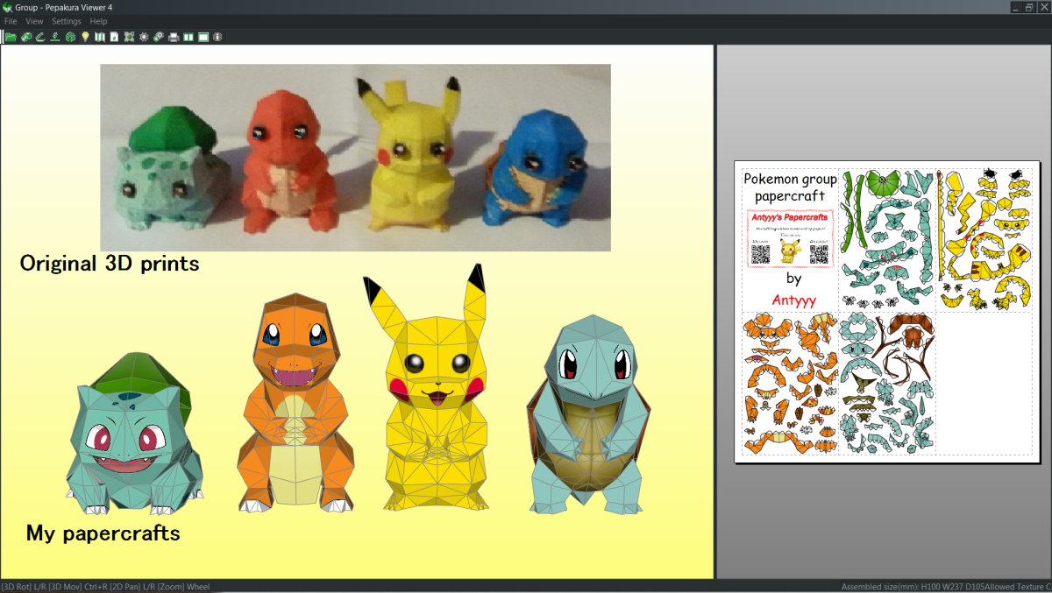This screenshot has width=1052, height=593.
Task: Click the first pencil-edge toolbar icon
Action: [40, 37]
